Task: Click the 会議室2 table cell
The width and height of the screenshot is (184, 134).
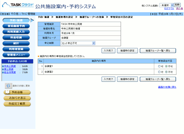Action: tap(99, 72)
